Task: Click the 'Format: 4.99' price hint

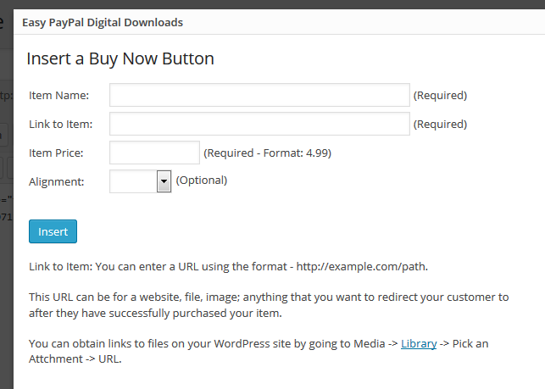Action: 298,153
